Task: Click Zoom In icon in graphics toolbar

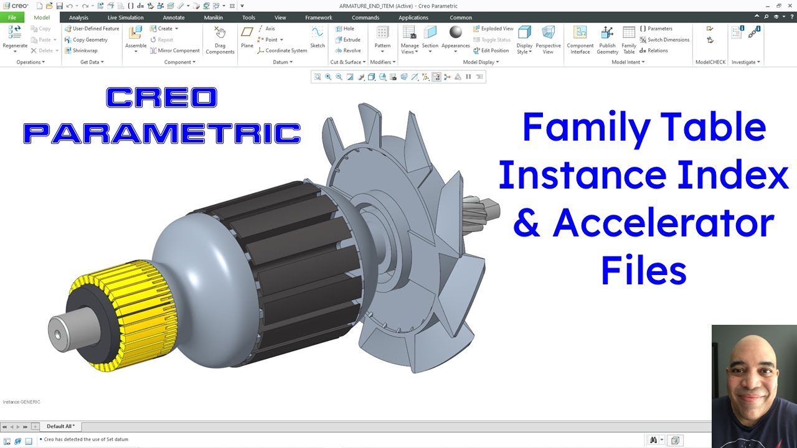Action: point(328,77)
